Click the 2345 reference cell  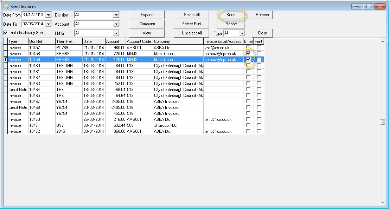tap(69, 131)
